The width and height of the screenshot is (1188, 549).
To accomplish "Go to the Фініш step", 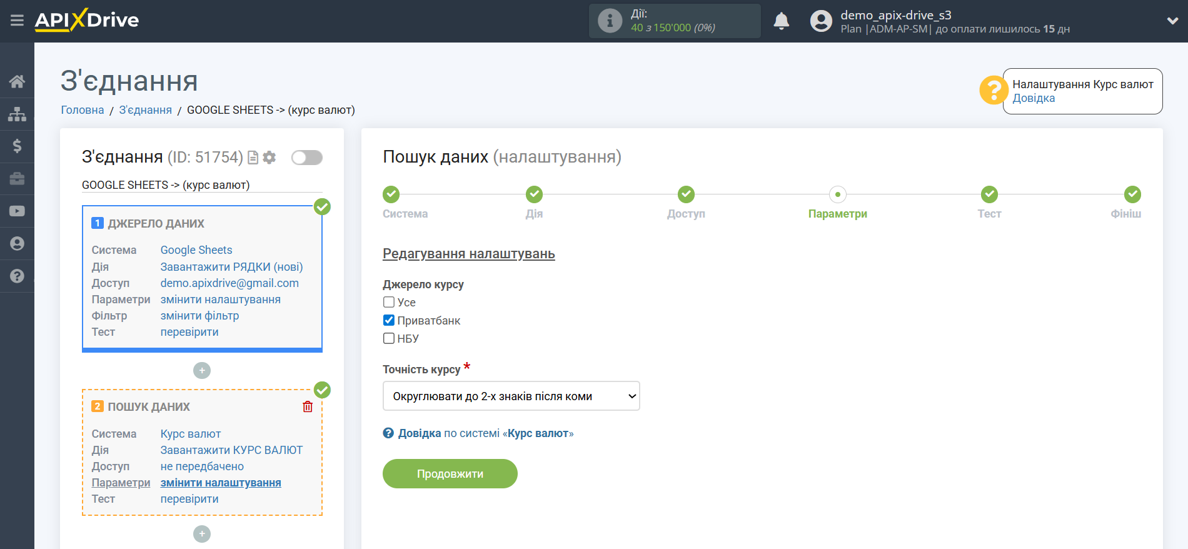I will (x=1132, y=194).
